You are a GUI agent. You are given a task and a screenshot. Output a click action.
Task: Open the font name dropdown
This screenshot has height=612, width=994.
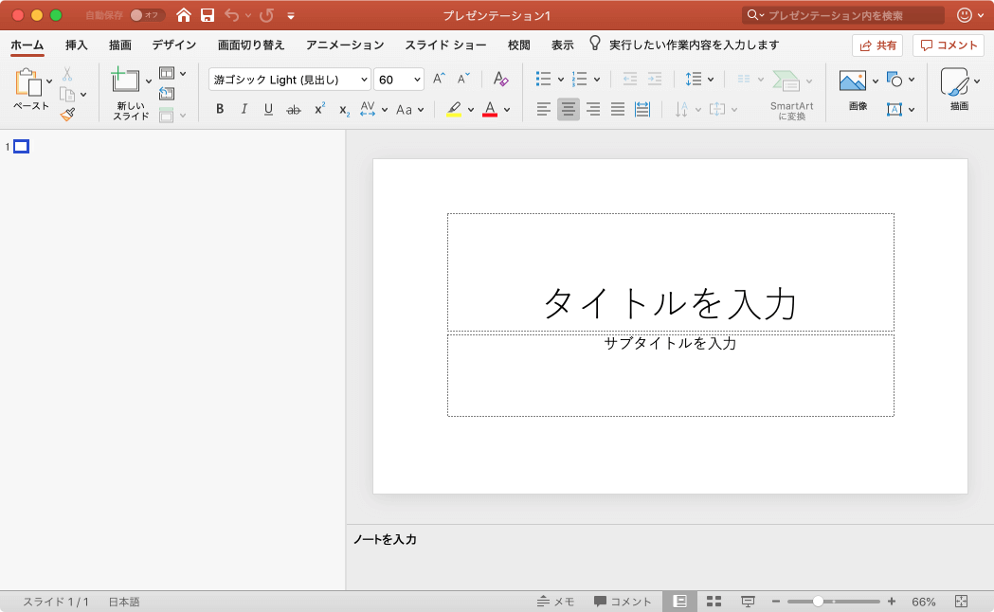[x=364, y=80]
